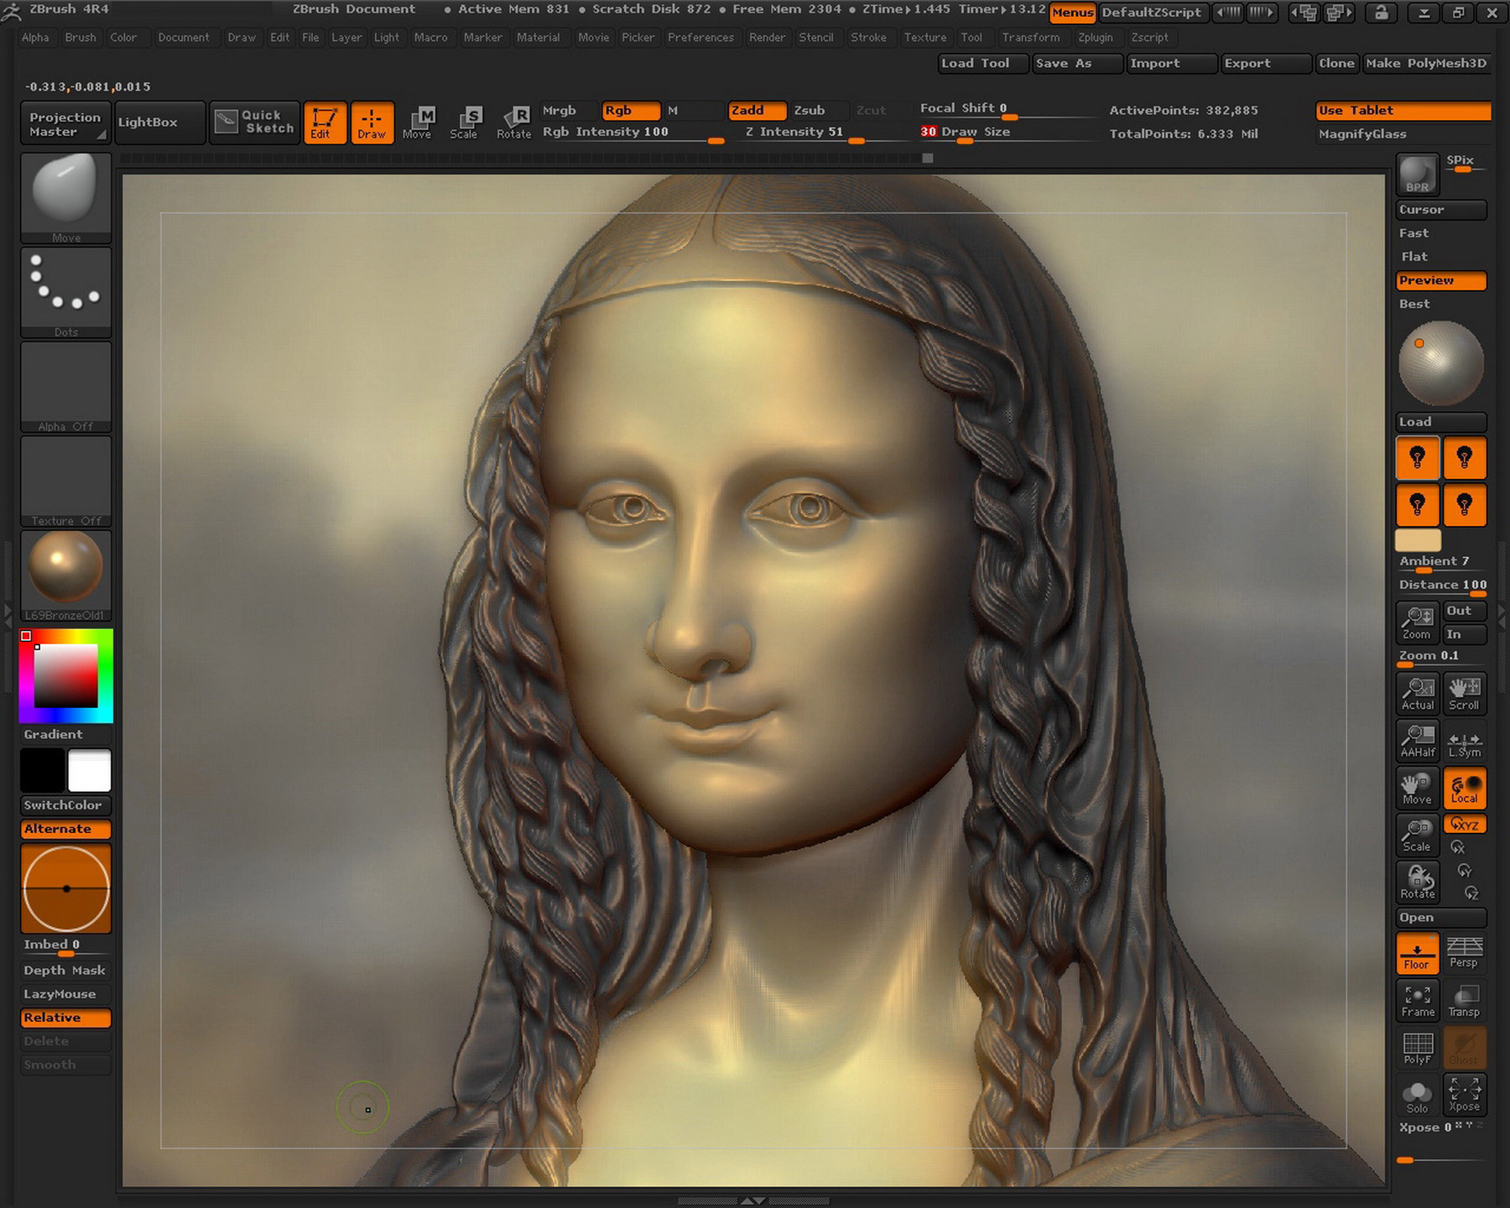Toggle Solo mode icon
Image resolution: width=1510 pixels, height=1208 pixels.
click(x=1418, y=1095)
